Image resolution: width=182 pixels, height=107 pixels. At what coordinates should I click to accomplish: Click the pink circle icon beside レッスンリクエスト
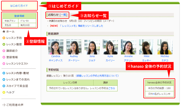(x=4, y=64)
